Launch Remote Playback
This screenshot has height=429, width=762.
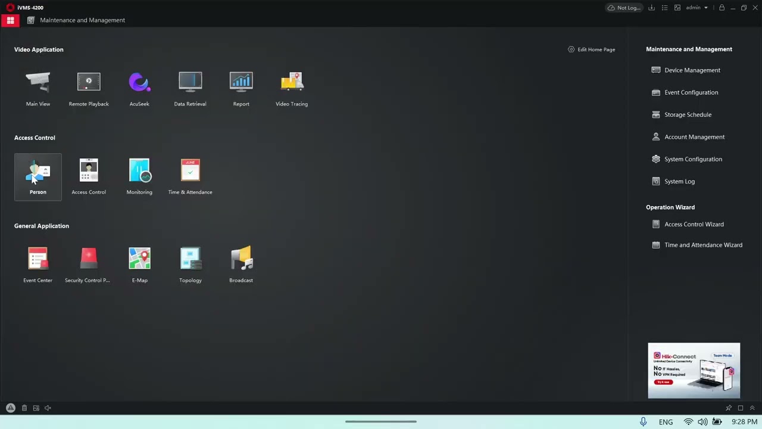[x=89, y=89]
